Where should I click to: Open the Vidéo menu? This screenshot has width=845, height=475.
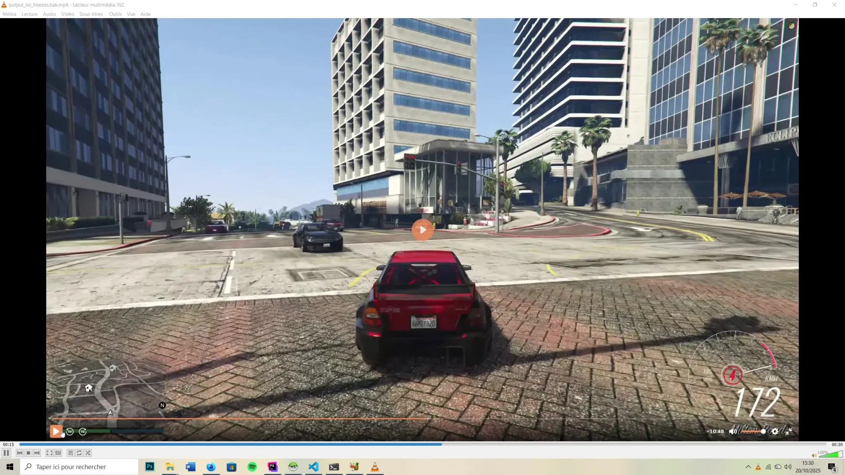click(x=68, y=14)
